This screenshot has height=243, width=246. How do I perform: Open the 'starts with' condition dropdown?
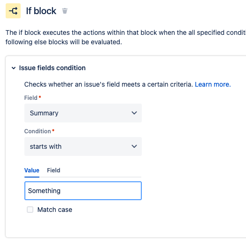83,146
